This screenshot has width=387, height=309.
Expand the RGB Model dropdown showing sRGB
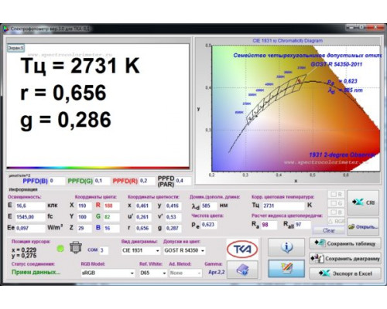tap(108, 273)
